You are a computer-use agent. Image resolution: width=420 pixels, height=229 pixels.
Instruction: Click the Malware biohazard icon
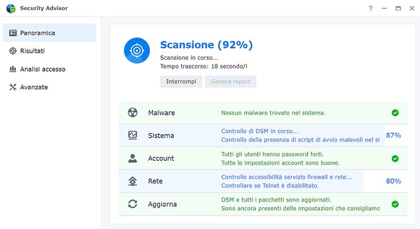[133, 113]
